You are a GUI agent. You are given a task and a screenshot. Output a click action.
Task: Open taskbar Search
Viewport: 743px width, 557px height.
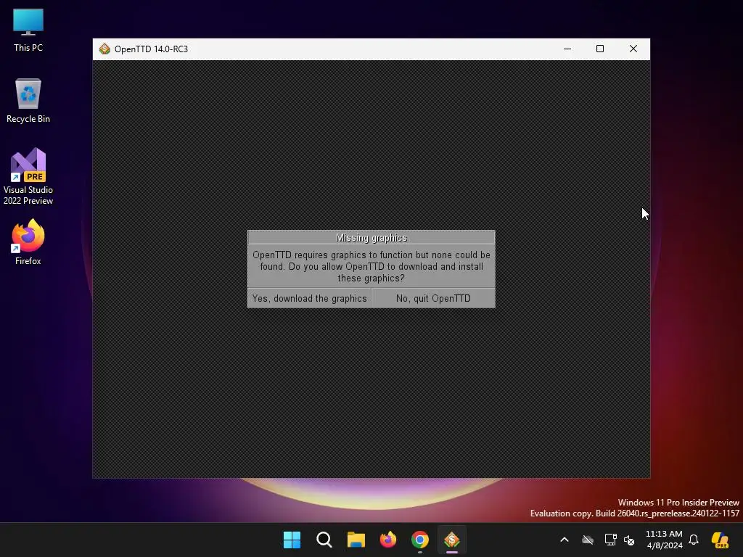[x=324, y=540]
